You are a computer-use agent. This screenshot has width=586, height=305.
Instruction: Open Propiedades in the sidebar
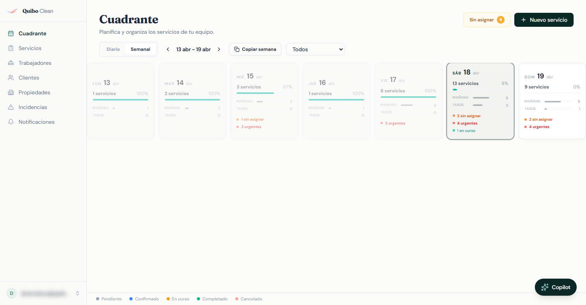[x=43, y=92]
